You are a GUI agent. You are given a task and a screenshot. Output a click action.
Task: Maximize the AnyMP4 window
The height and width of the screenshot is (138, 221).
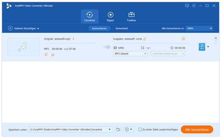point(207,6)
